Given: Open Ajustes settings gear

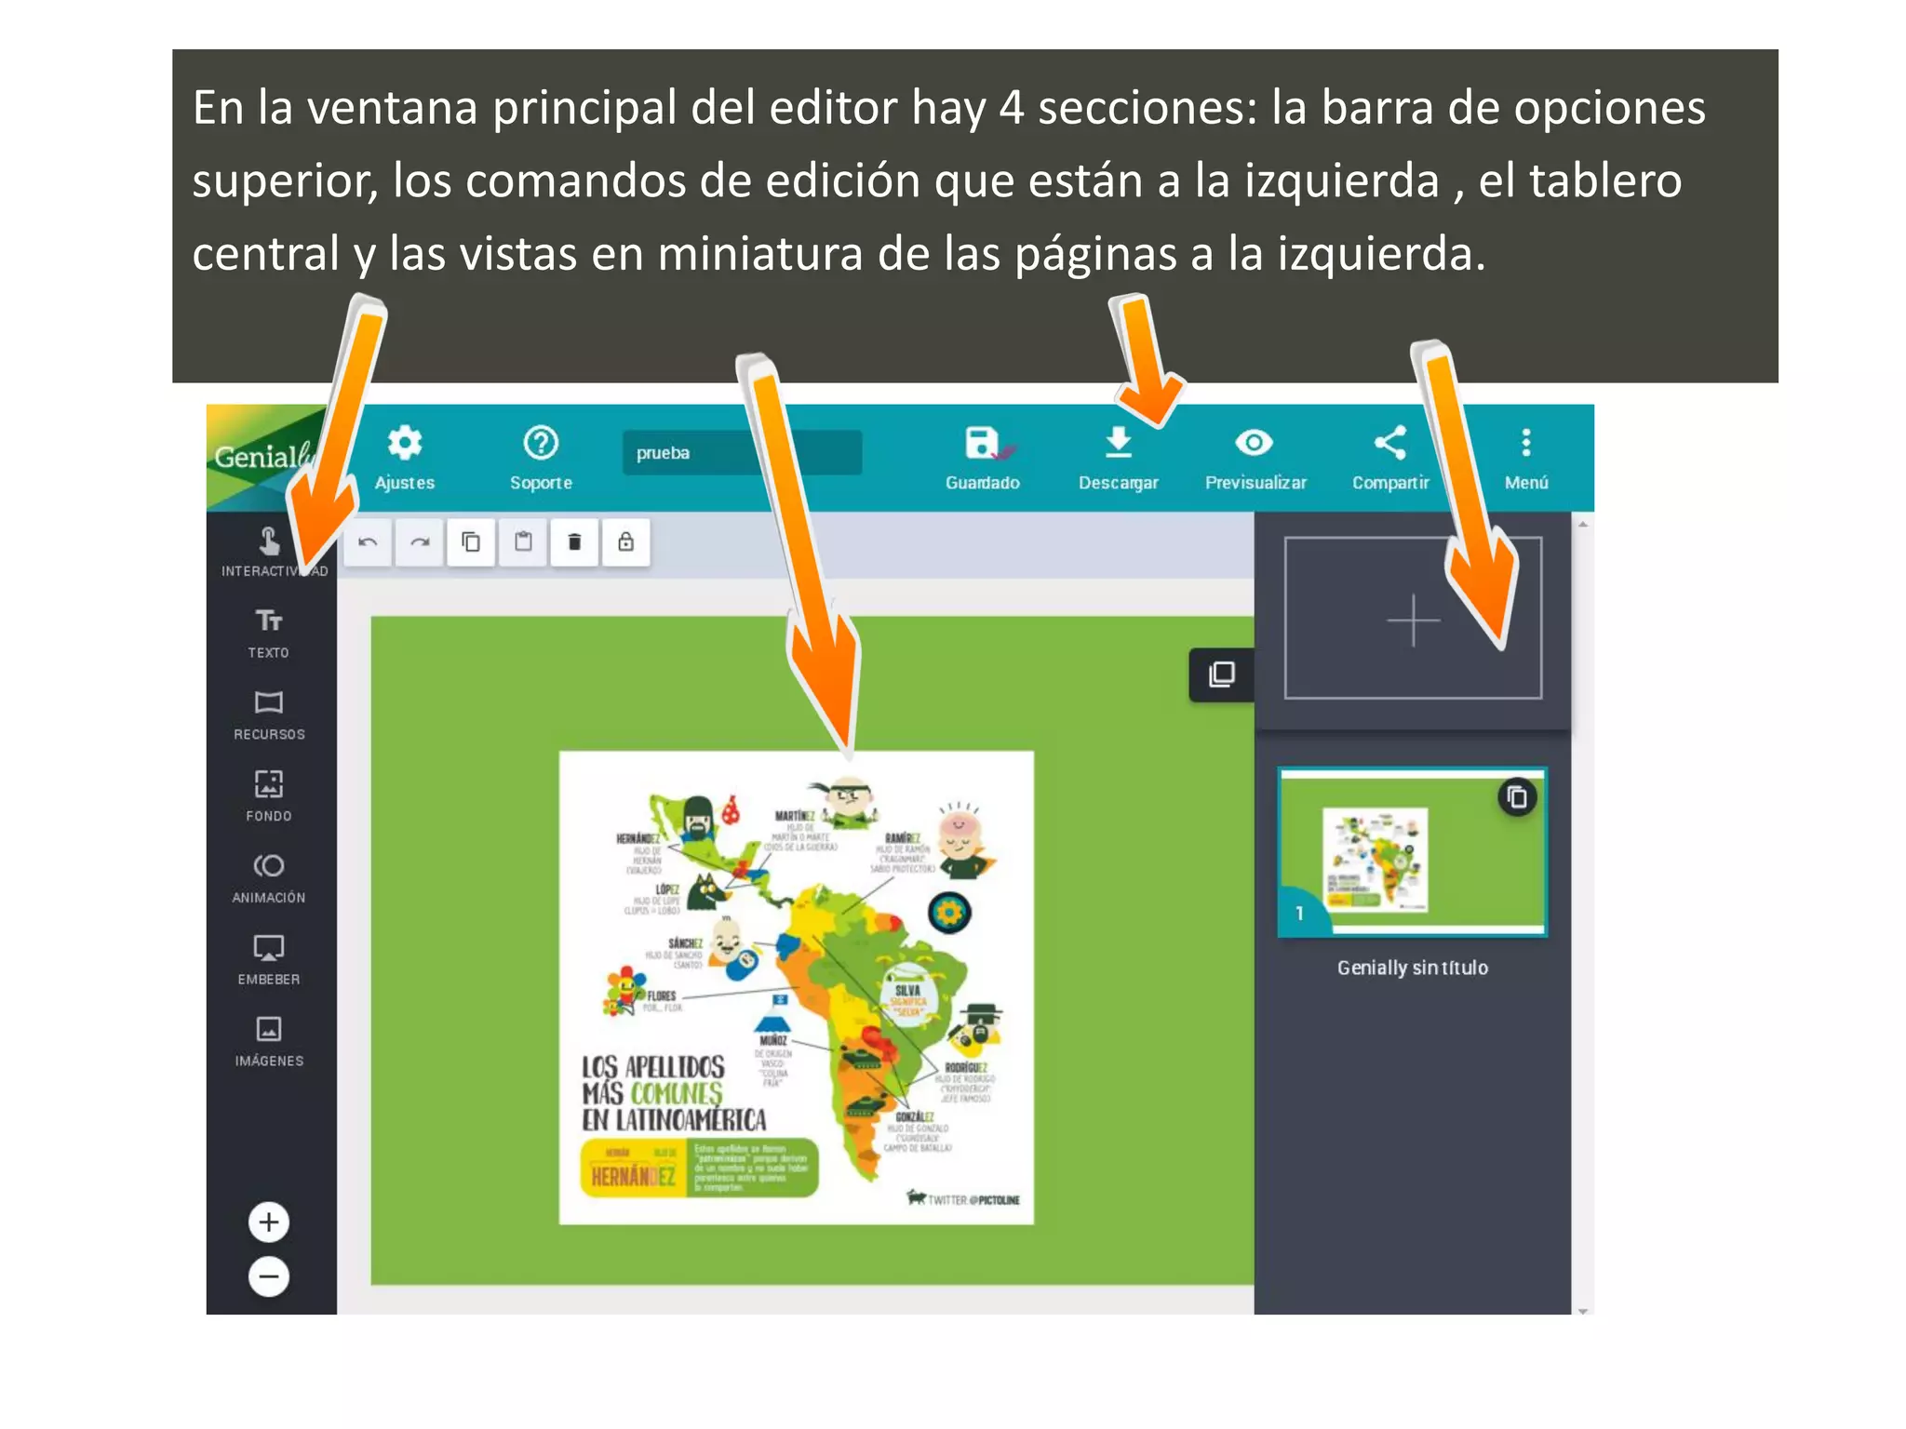Looking at the screenshot, I should tap(405, 443).
